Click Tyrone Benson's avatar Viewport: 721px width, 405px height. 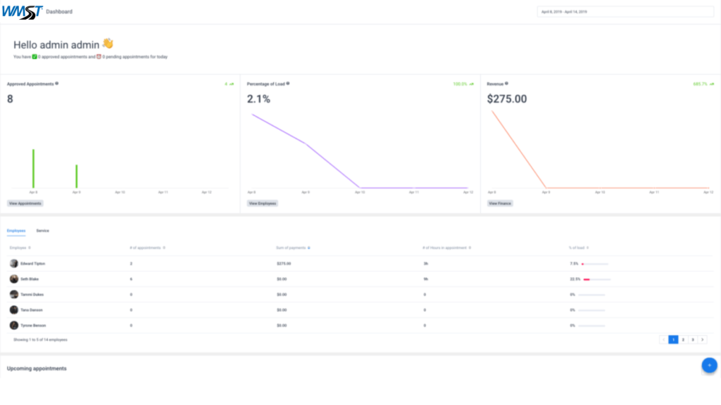pos(14,326)
